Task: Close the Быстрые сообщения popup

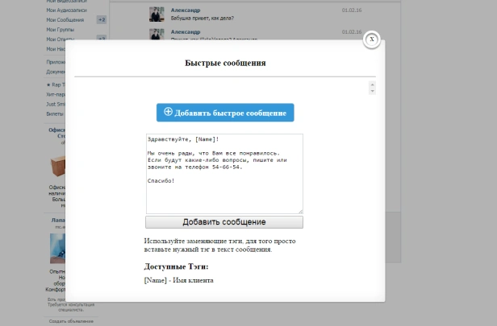Action: tap(371, 39)
